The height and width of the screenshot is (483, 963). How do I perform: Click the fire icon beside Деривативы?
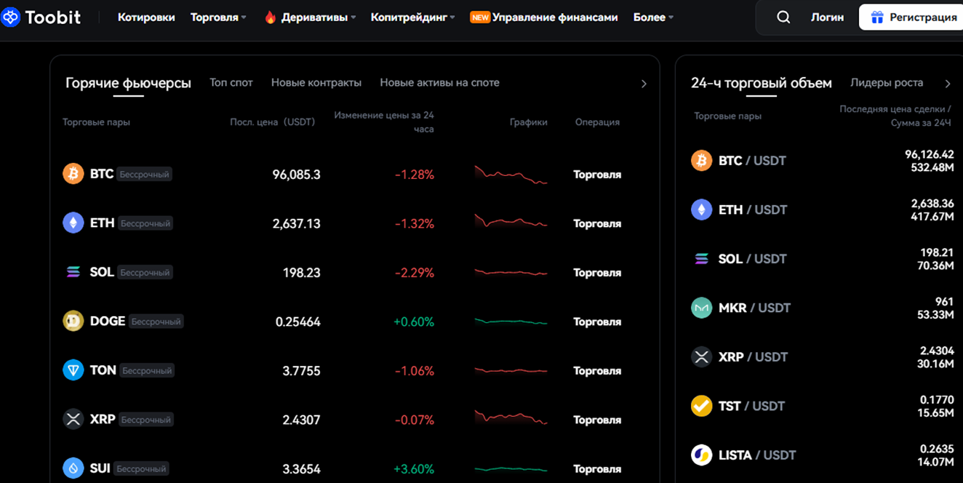[x=270, y=17]
